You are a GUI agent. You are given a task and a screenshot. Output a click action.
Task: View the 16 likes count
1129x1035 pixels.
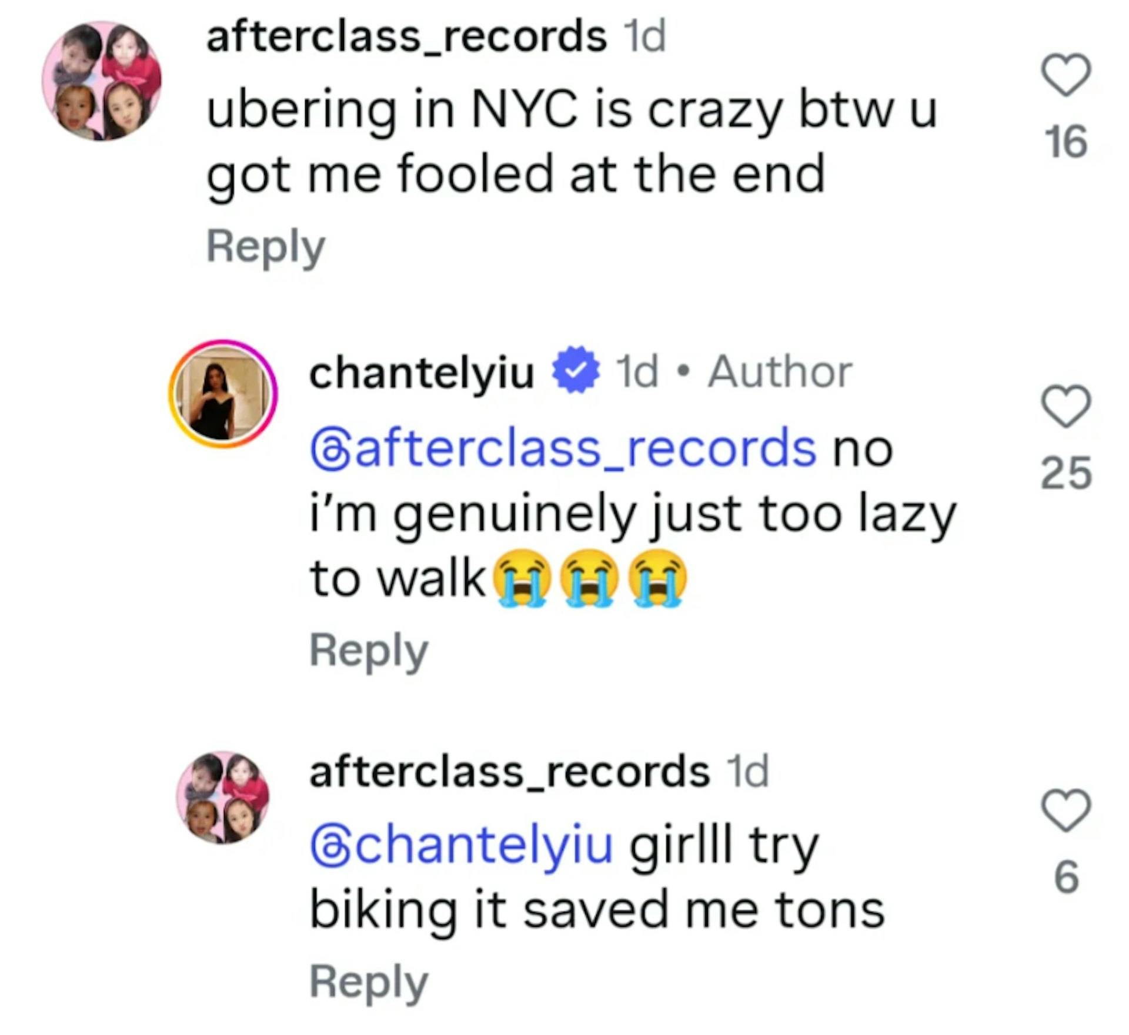coord(1066,143)
